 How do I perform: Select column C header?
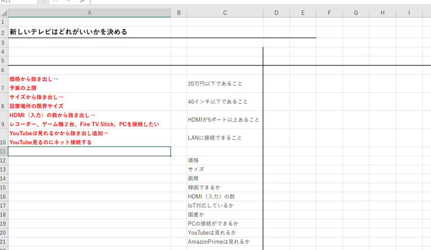[225, 13]
